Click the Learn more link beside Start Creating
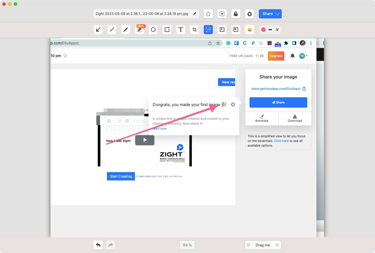 coord(144,176)
